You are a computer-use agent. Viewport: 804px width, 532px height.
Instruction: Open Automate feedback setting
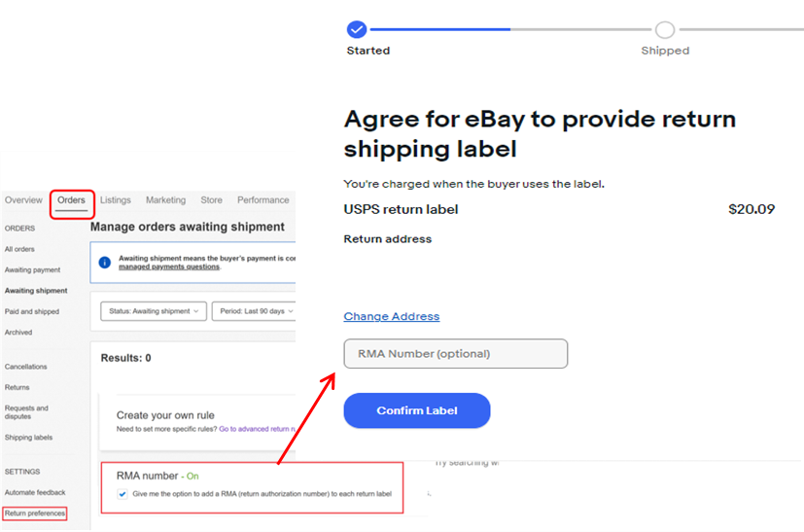(35, 492)
